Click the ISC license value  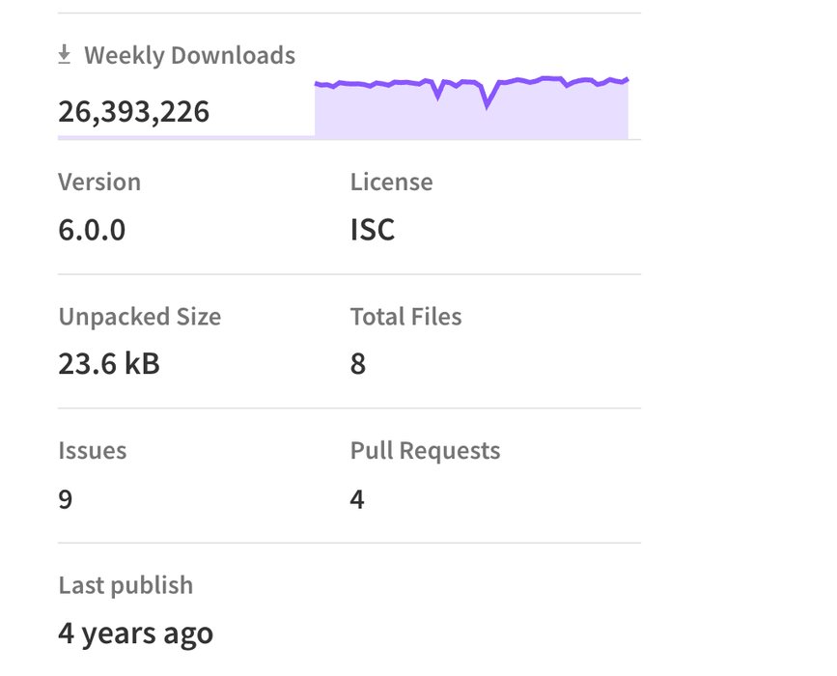coord(372,230)
